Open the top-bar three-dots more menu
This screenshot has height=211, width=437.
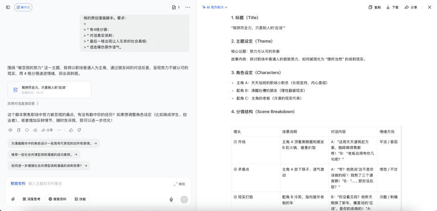(188, 7)
